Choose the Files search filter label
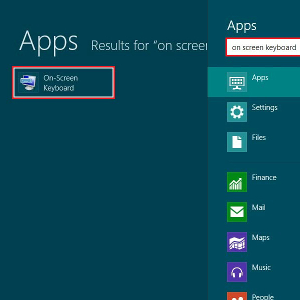 click(258, 137)
